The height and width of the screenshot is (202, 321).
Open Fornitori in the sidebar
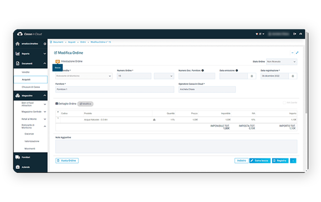(x=26, y=157)
